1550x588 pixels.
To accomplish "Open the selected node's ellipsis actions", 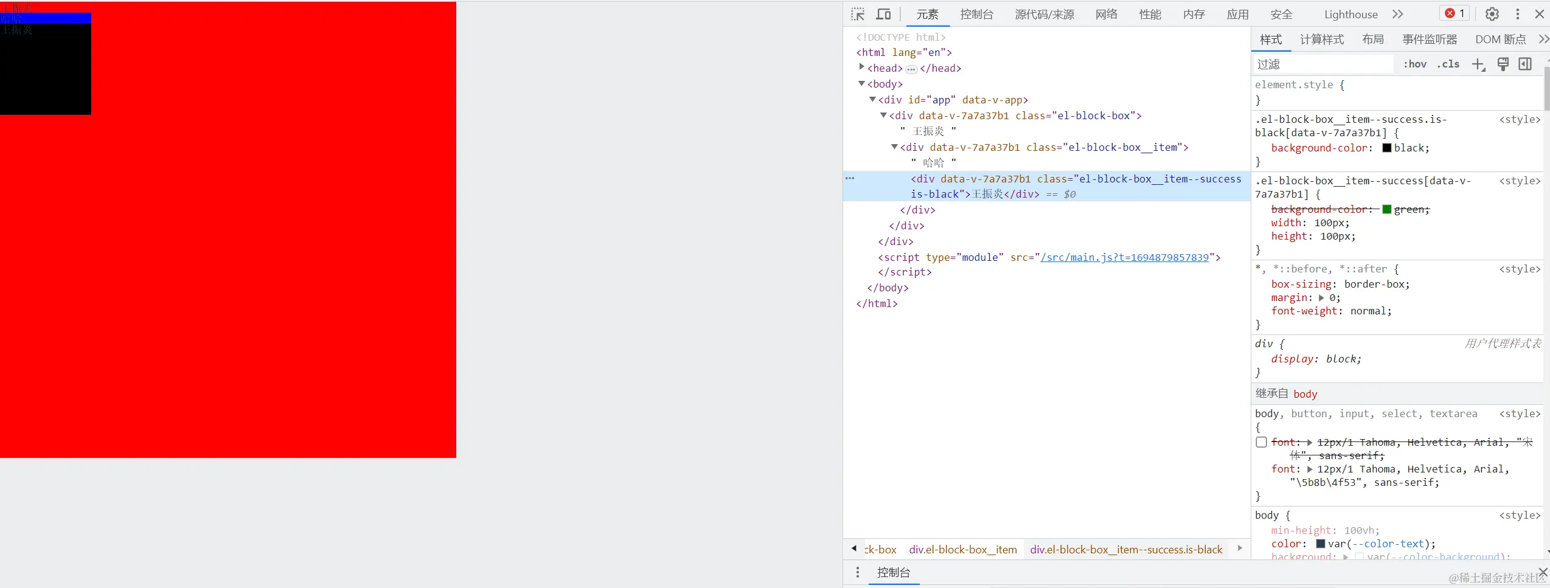I will click(850, 178).
